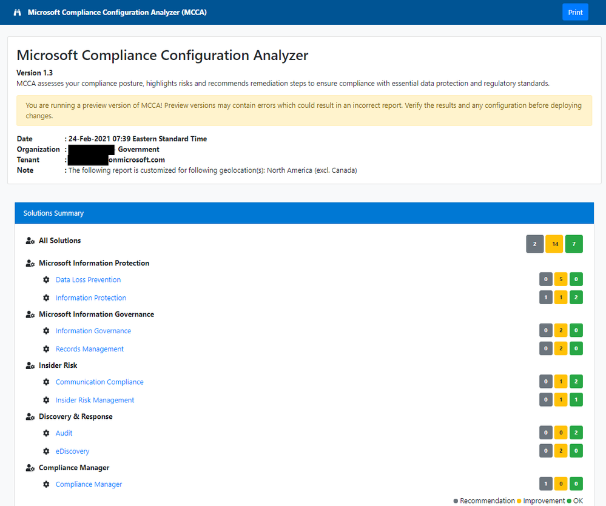
Task: Click gear icon beside Audit
Action: (x=46, y=433)
